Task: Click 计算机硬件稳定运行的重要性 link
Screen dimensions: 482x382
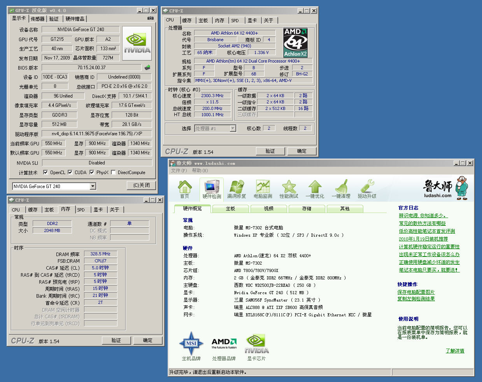Action: 429,247
